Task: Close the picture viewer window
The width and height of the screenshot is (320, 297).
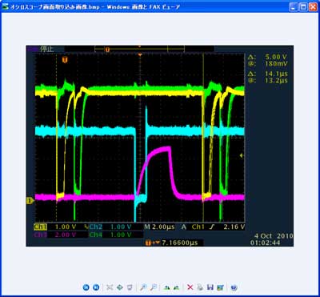Action: click(313, 7)
